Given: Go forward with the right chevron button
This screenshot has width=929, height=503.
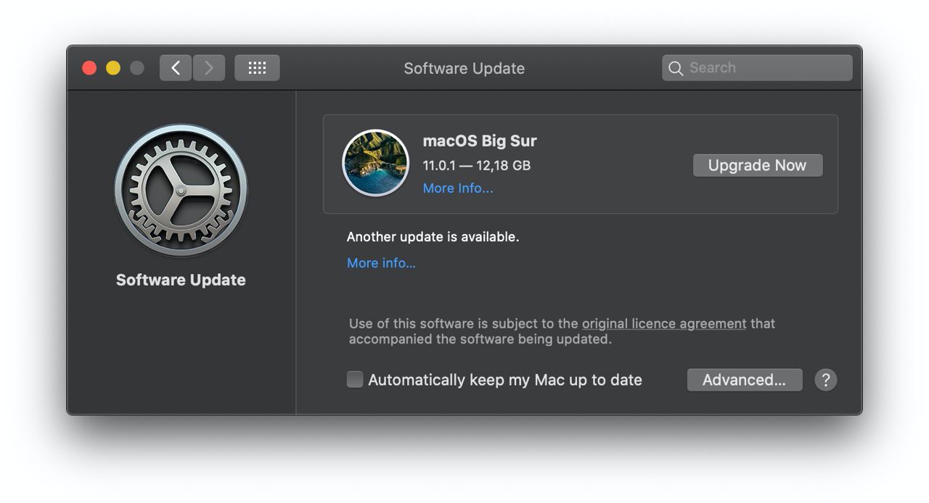Looking at the screenshot, I should pos(209,68).
